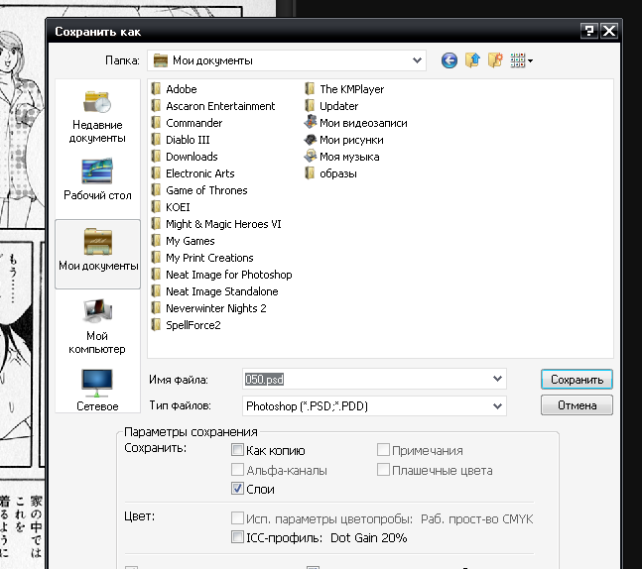Select the Downloads folder

pyautogui.click(x=185, y=157)
